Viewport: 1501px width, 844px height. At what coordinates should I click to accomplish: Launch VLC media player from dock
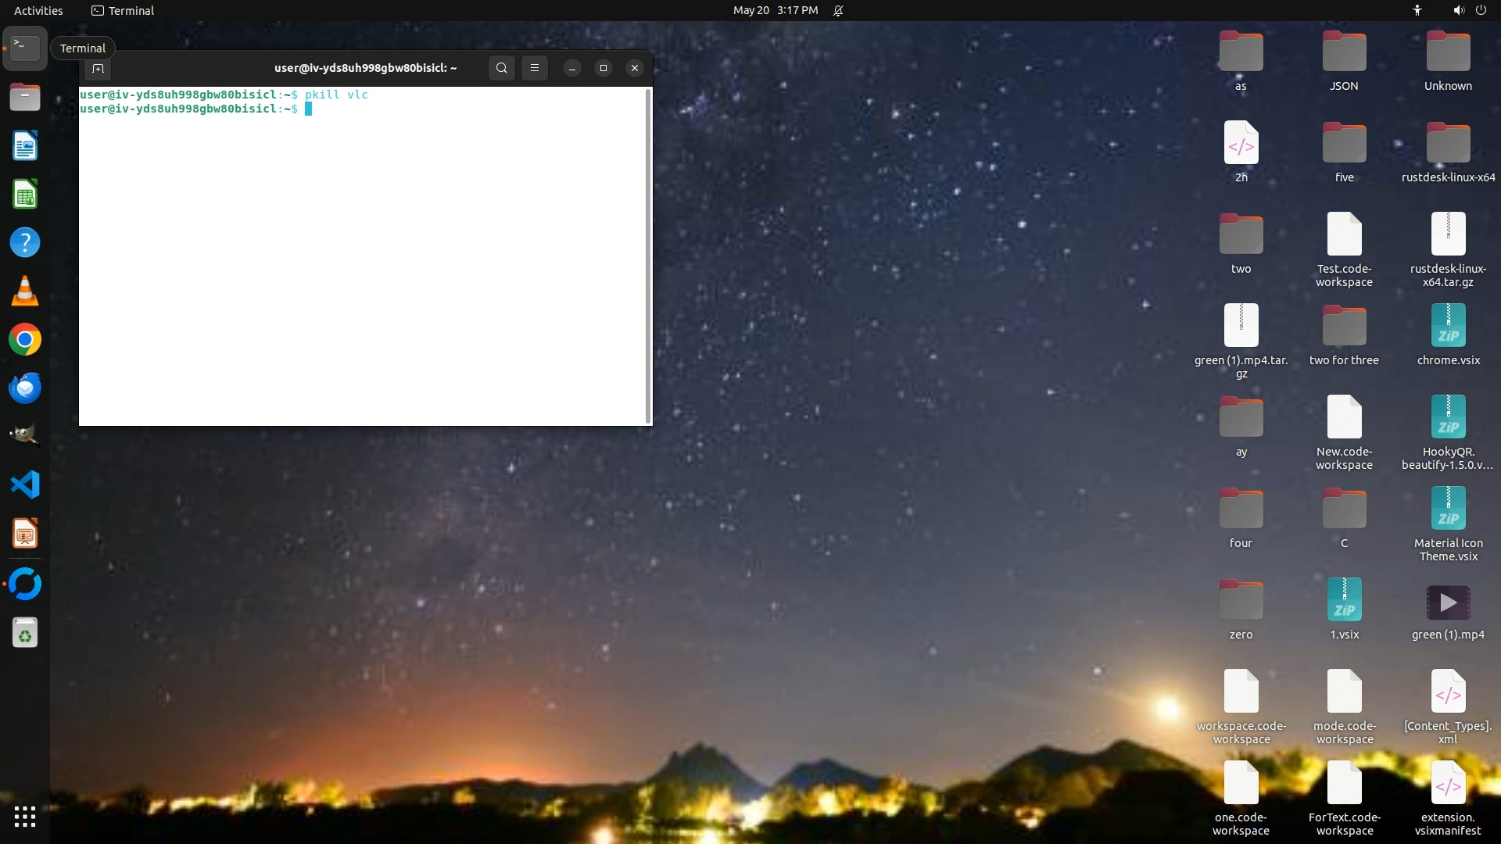click(x=25, y=291)
